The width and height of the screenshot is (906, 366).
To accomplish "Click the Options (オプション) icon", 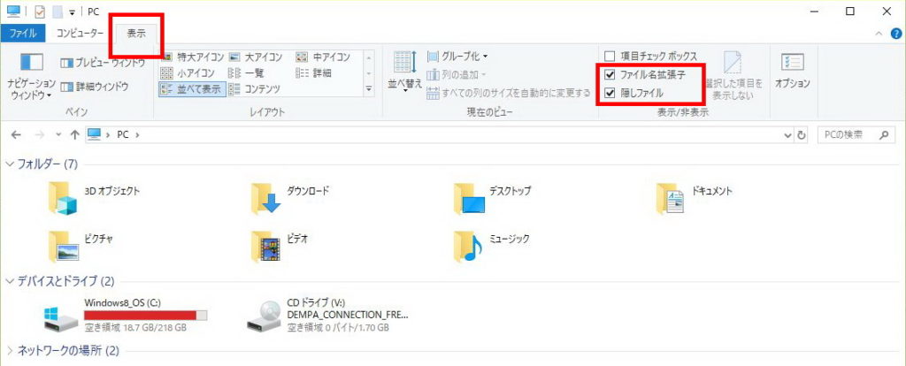I will (x=792, y=70).
